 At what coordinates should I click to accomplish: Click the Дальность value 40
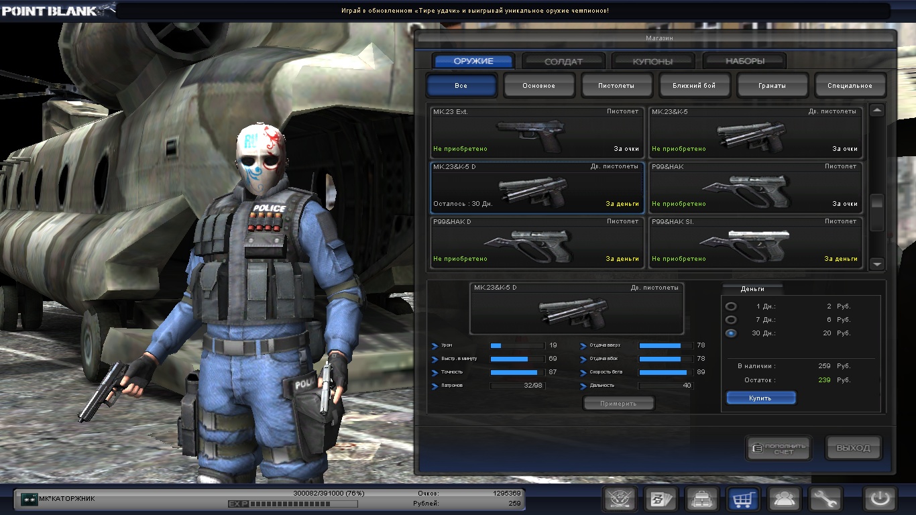tap(687, 386)
